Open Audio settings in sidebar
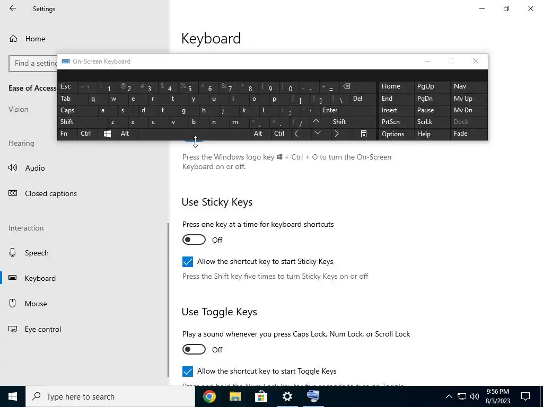 [x=34, y=168]
